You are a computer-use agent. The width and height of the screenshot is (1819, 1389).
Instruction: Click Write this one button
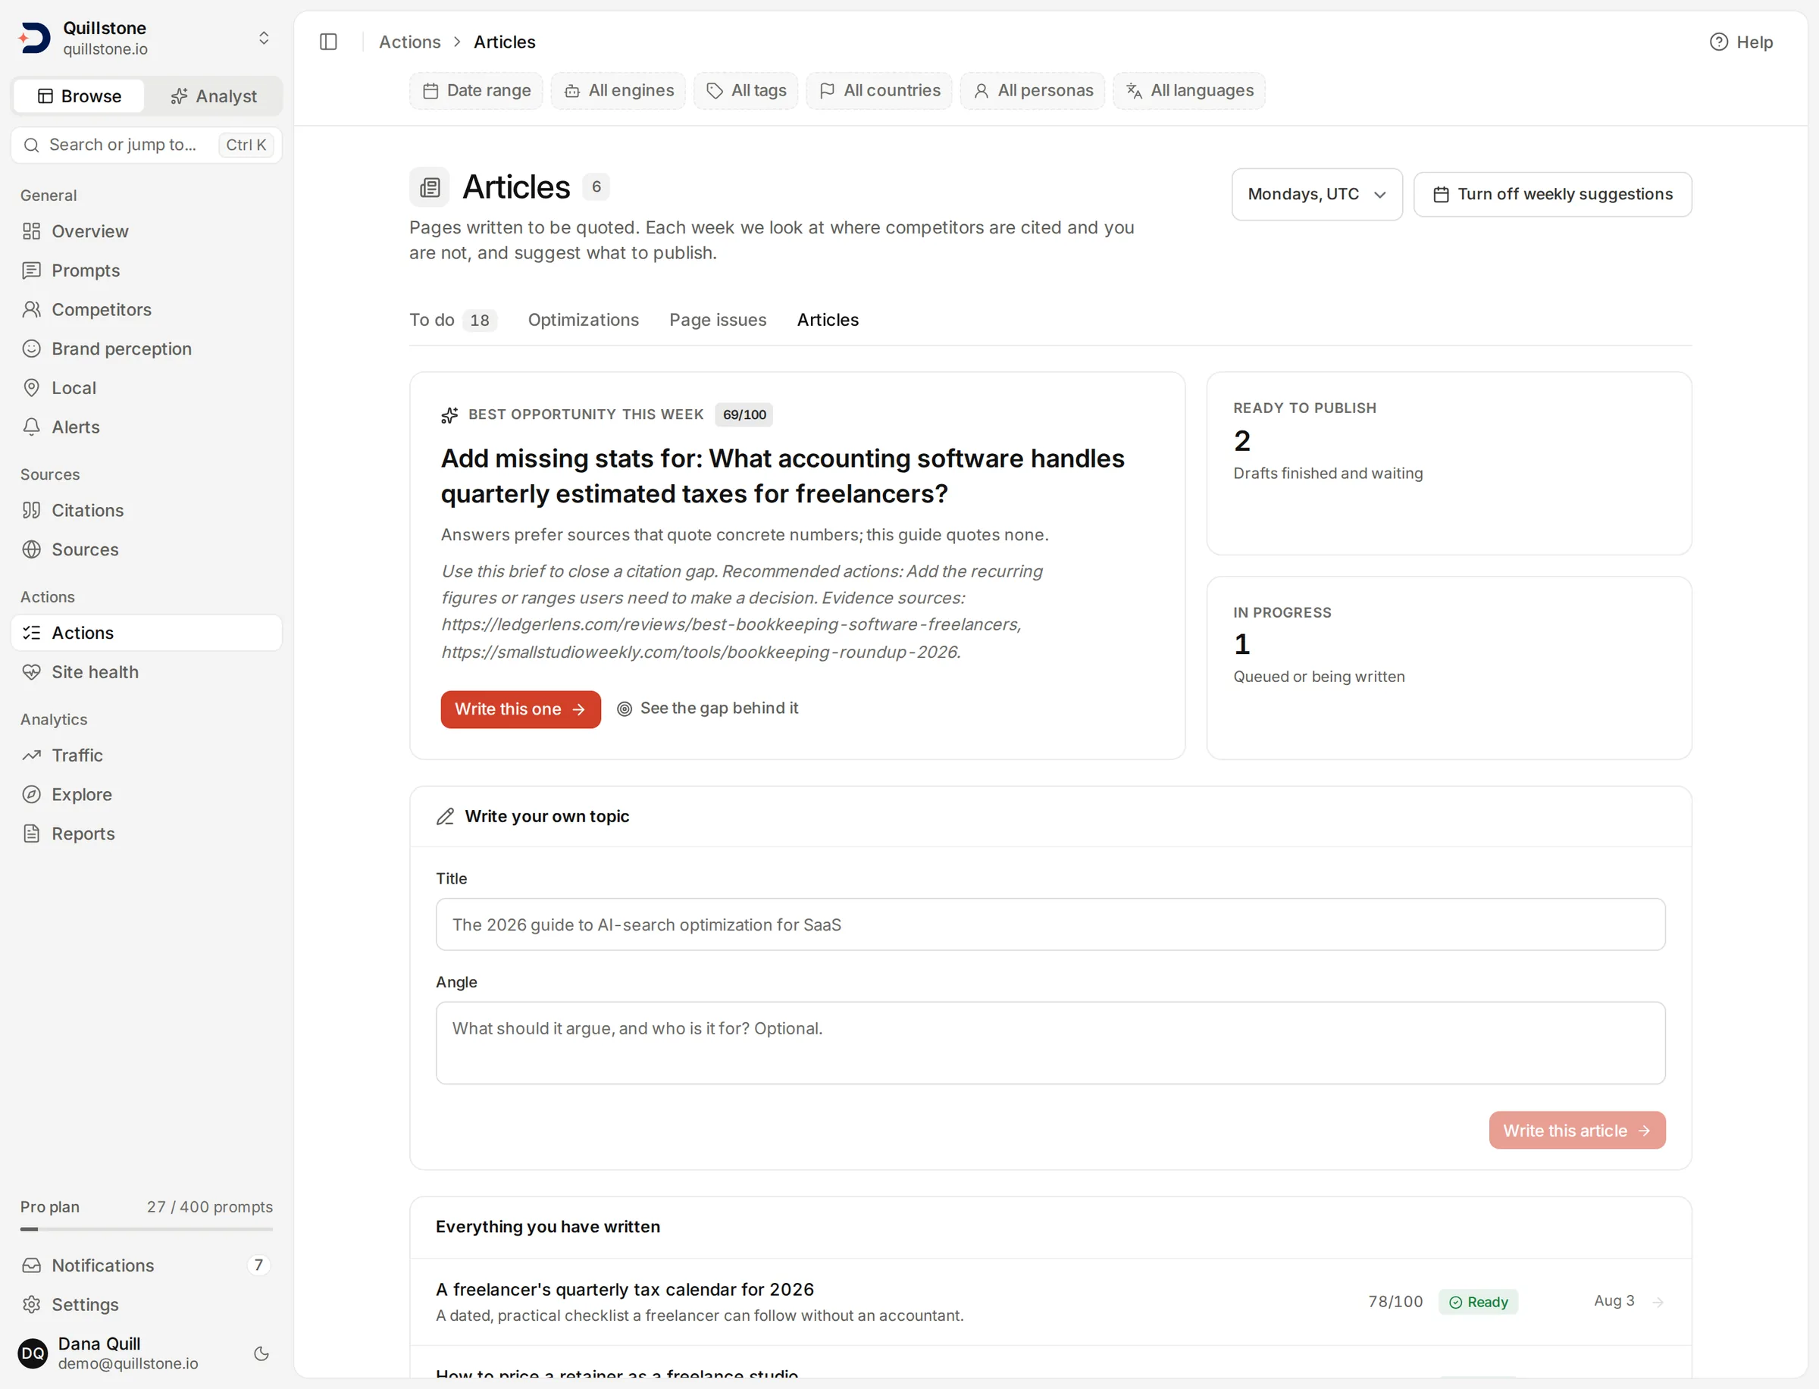coord(521,709)
